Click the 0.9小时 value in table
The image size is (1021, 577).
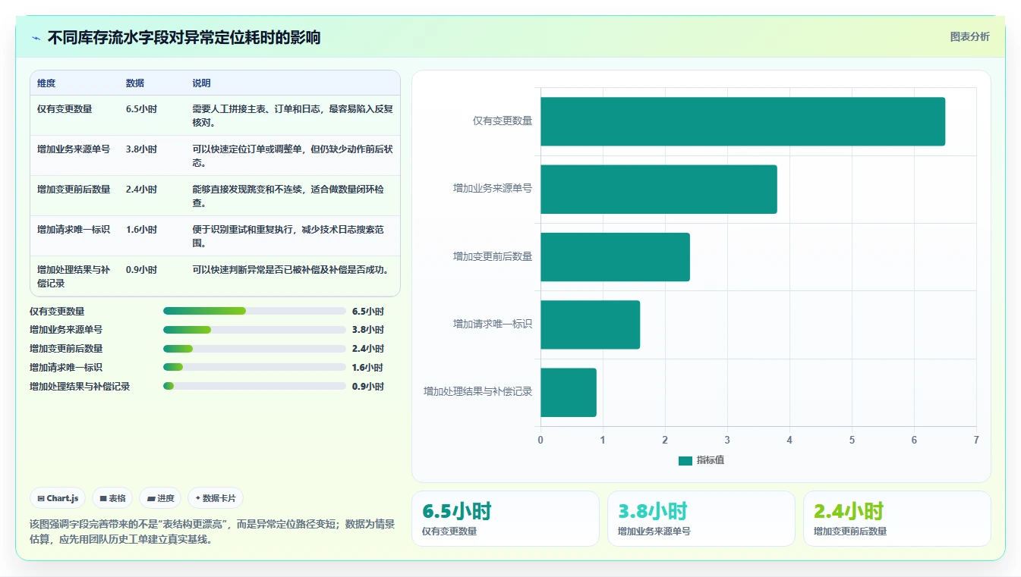click(x=141, y=270)
